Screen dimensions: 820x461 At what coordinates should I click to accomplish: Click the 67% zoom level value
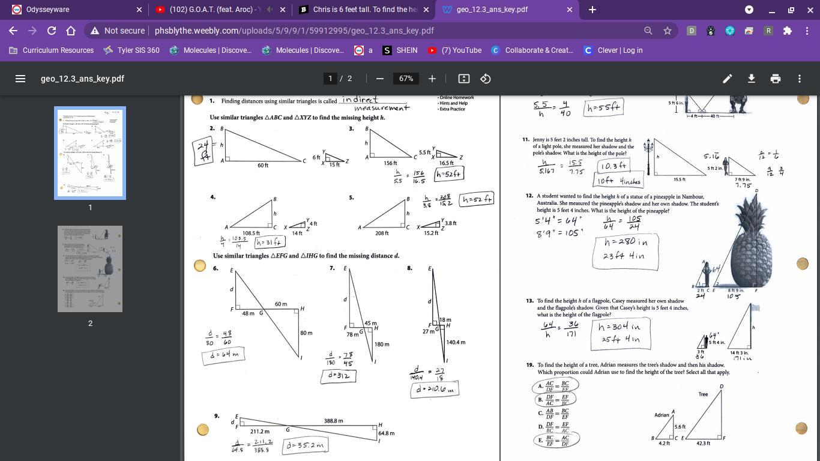click(406, 79)
